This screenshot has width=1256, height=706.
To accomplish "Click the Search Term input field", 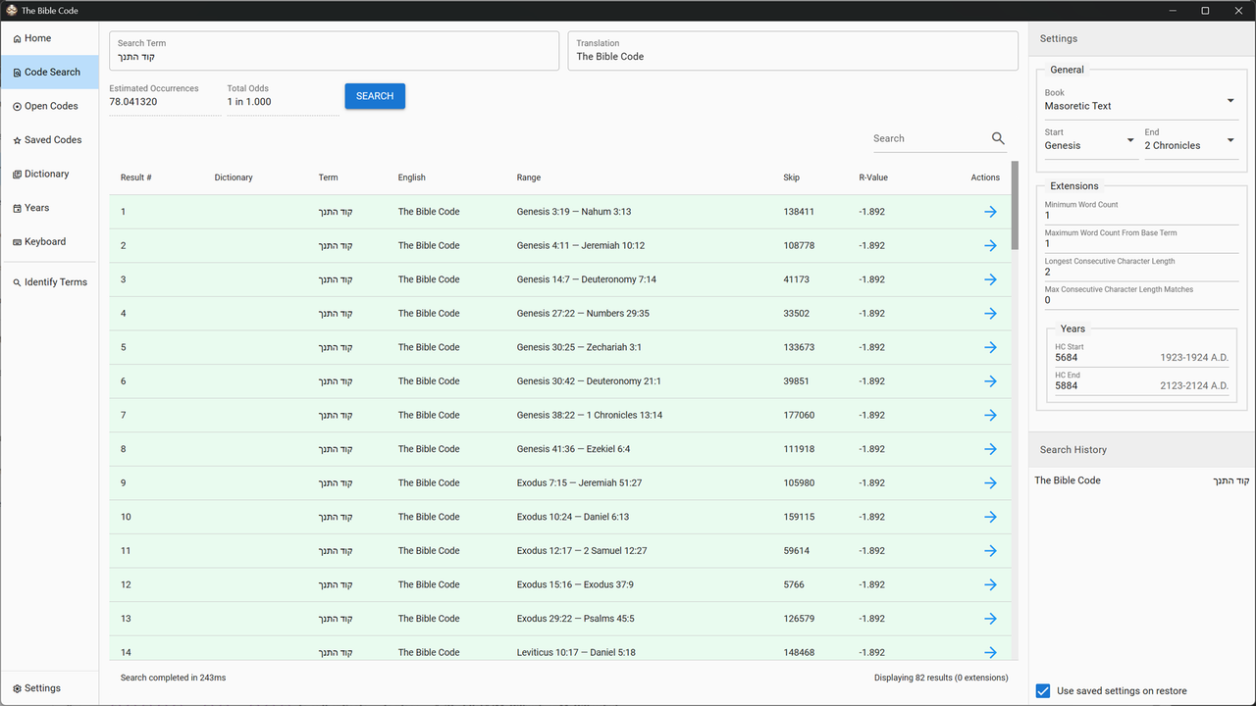I will pos(334,57).
